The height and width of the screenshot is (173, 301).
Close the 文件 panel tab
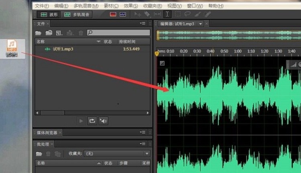pos(48,24)
